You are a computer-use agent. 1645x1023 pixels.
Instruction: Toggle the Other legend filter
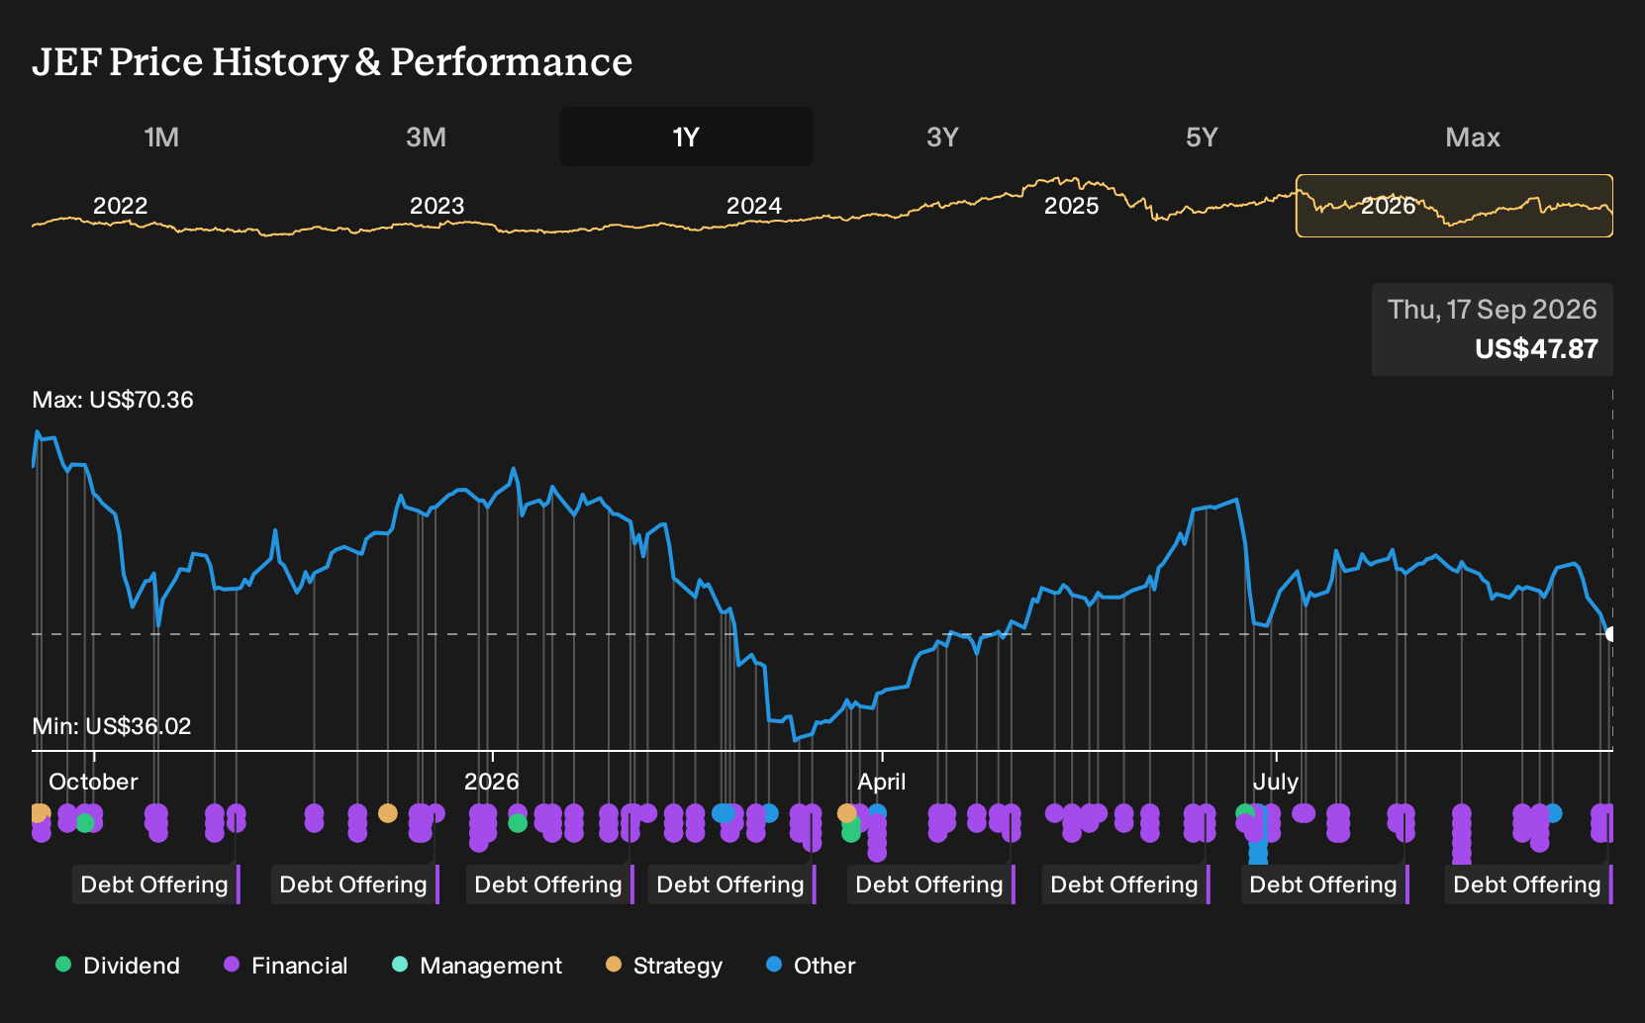811,966
